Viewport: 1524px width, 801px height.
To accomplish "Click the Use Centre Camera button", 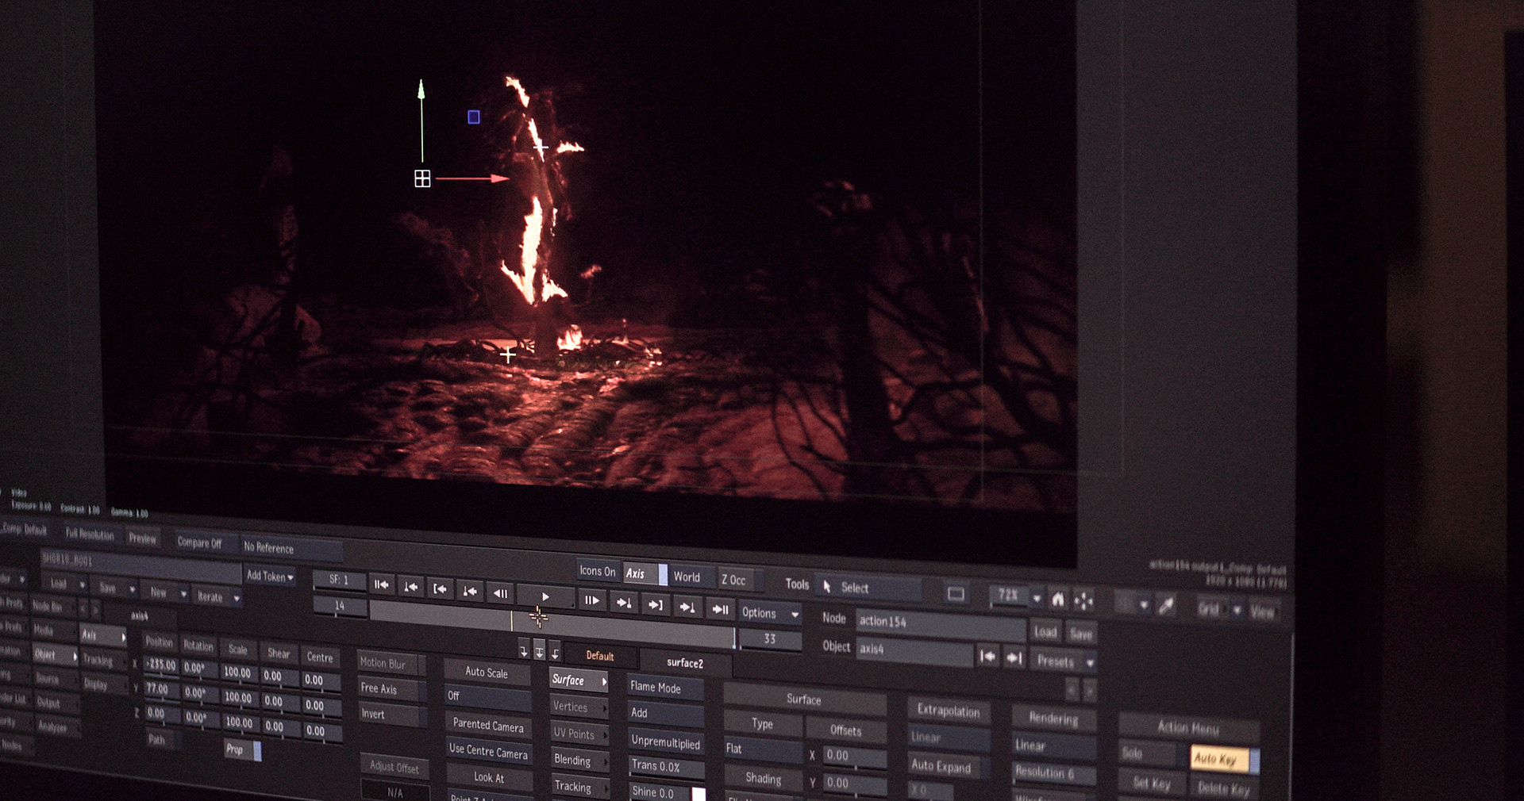I will coord(488,751).
